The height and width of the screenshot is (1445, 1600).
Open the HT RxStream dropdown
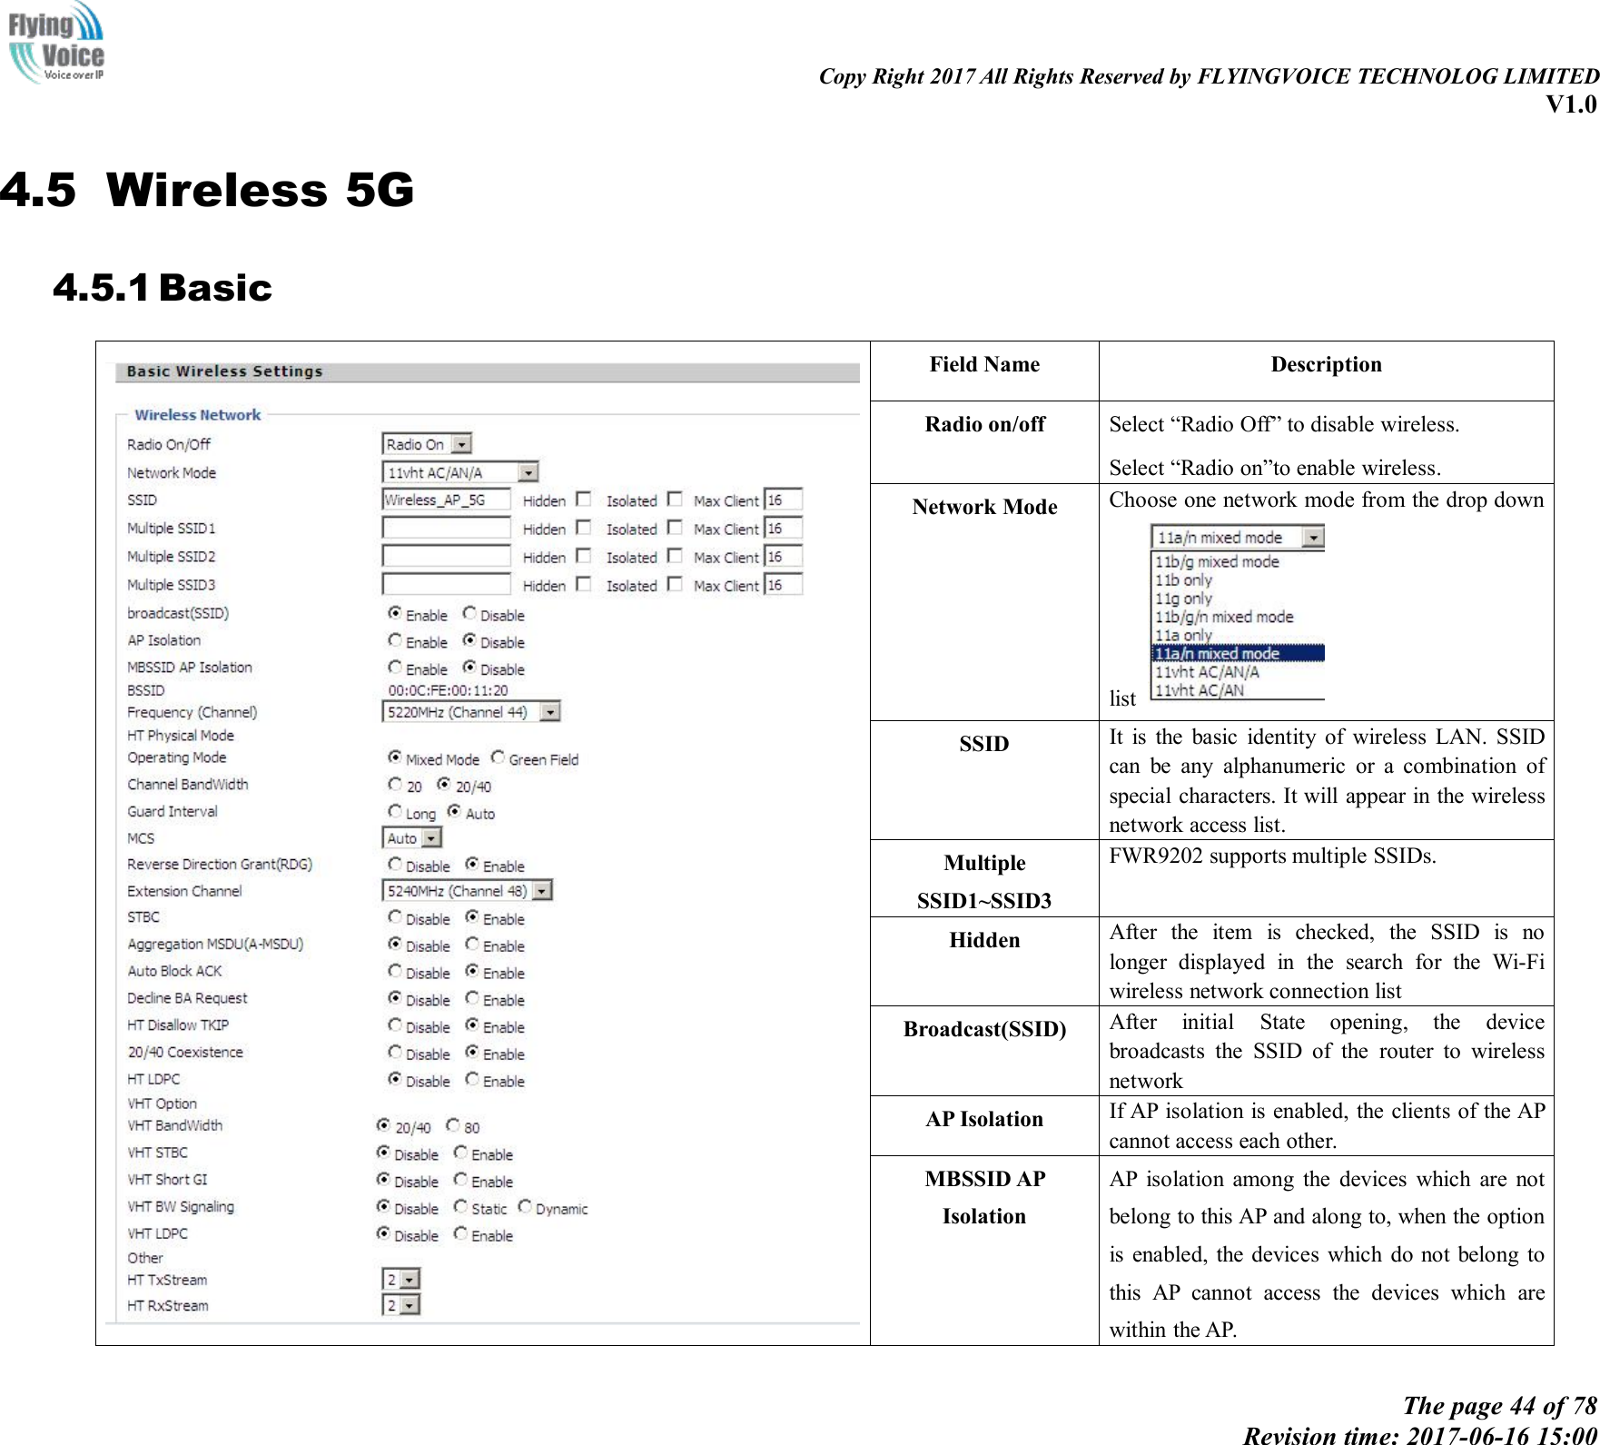click(407, 1305)
